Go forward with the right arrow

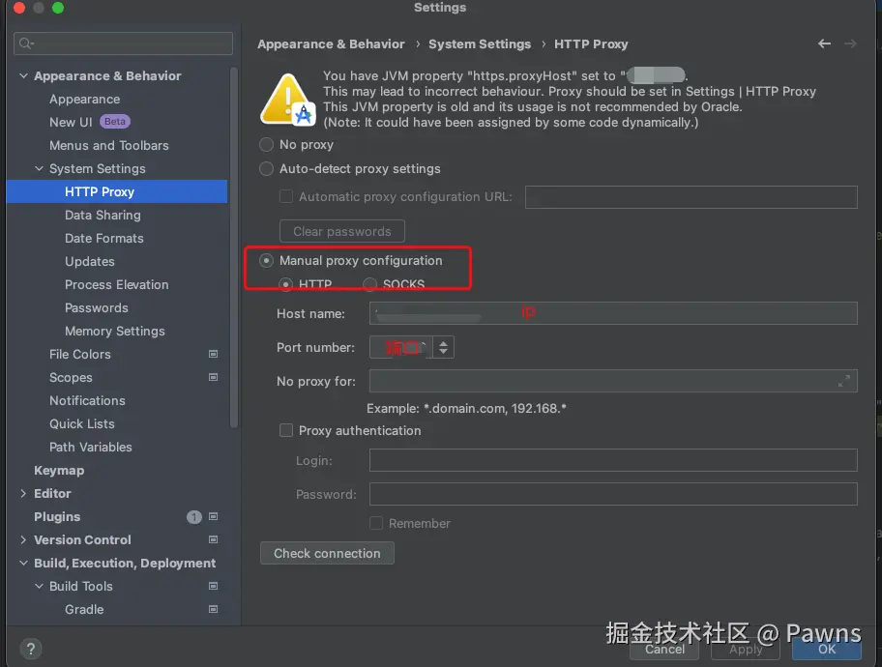pos(850,43)
